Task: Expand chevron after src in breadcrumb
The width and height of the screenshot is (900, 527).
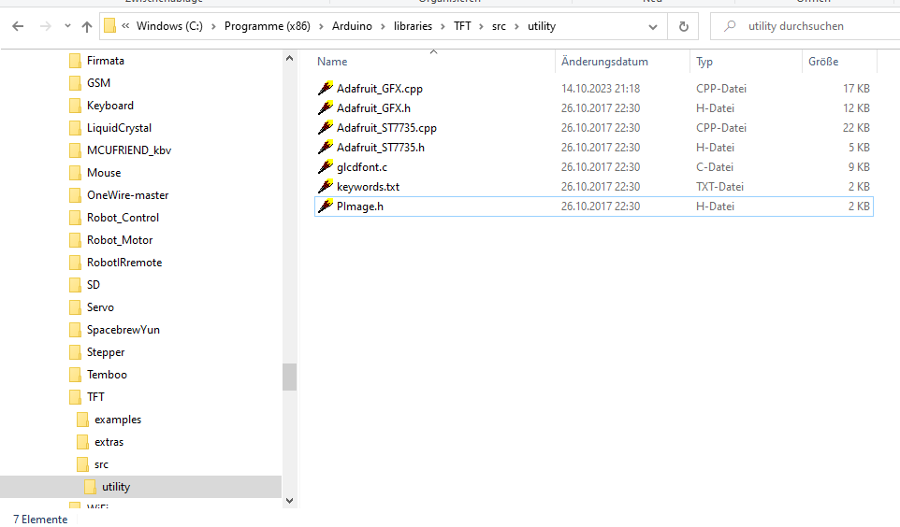Action: tap(517, 26)
